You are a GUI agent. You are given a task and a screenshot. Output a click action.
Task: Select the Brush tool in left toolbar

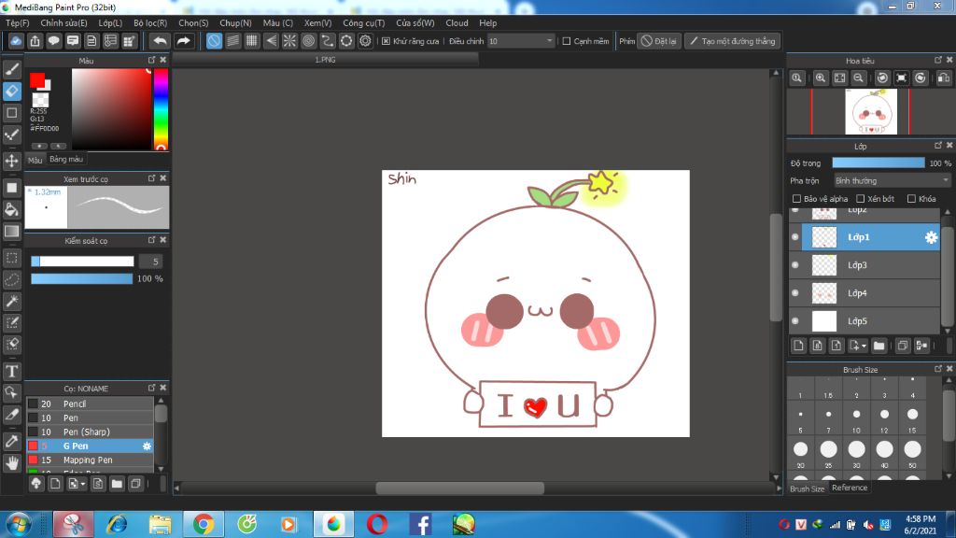11,69
